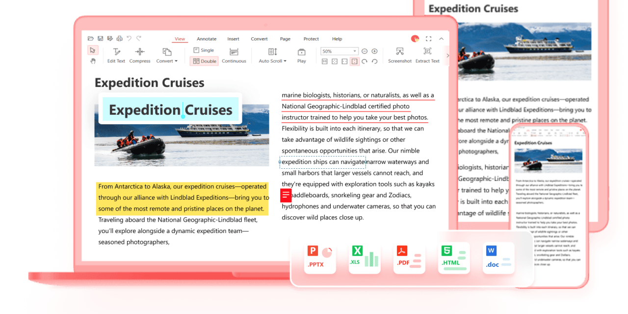Image resolution: width=628 pixels, height=314 pixels.
Task: Click the red note annotation marker
Action: click(x=286, y=195)
